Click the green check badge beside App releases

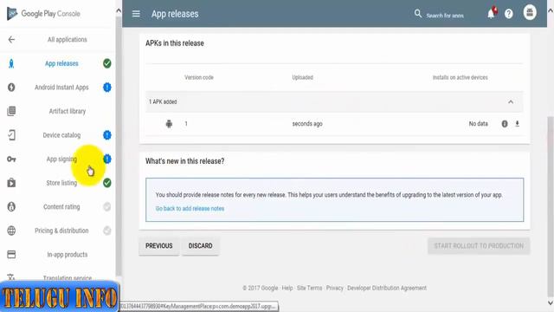point(107,63)
